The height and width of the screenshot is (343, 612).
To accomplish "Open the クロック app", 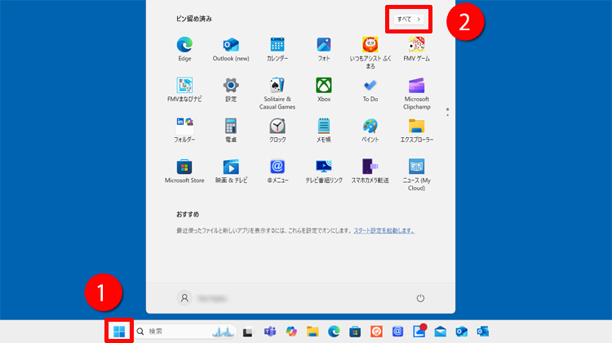I will point(277,130).
